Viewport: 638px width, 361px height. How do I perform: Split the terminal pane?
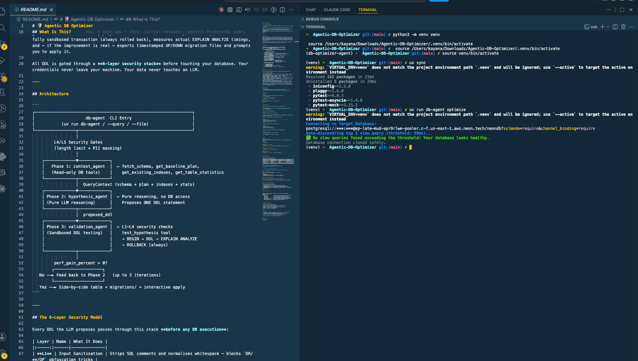(615, 27)
